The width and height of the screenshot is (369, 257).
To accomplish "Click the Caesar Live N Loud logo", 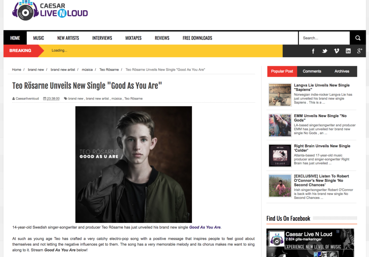I will 50,10.
